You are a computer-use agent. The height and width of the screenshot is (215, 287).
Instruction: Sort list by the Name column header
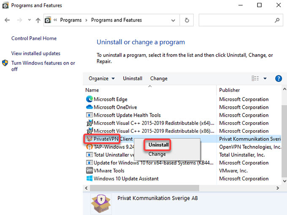[92, 90]
